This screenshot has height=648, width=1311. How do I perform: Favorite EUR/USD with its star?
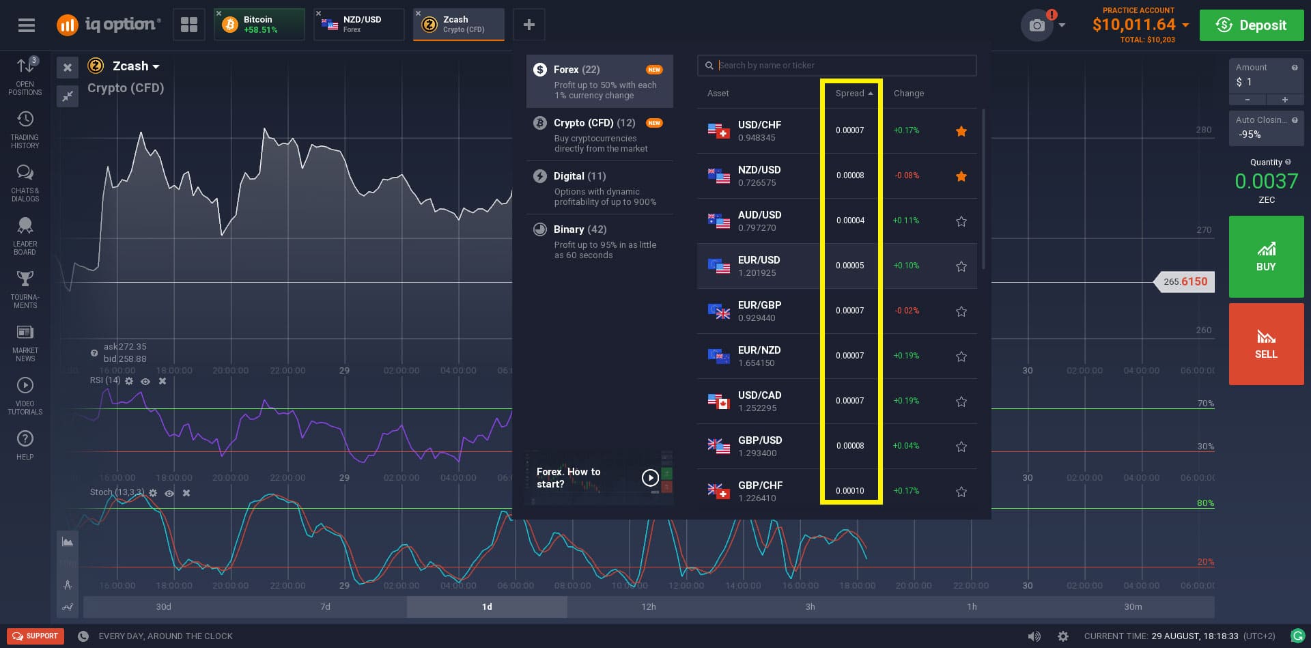[x=961, y=266]
